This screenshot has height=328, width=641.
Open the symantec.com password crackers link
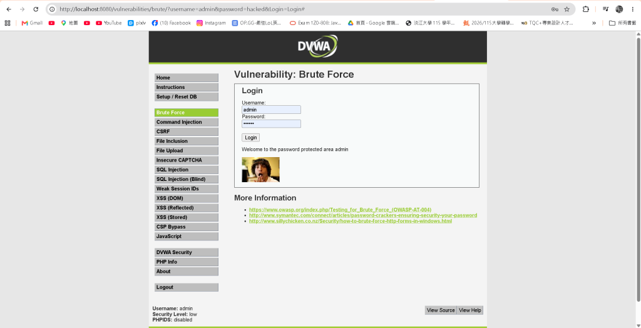[x=363, y=215]
